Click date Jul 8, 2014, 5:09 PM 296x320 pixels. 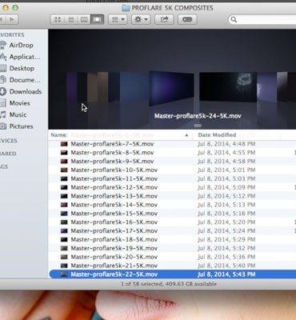pyautogui.click(x=226, y=187)
